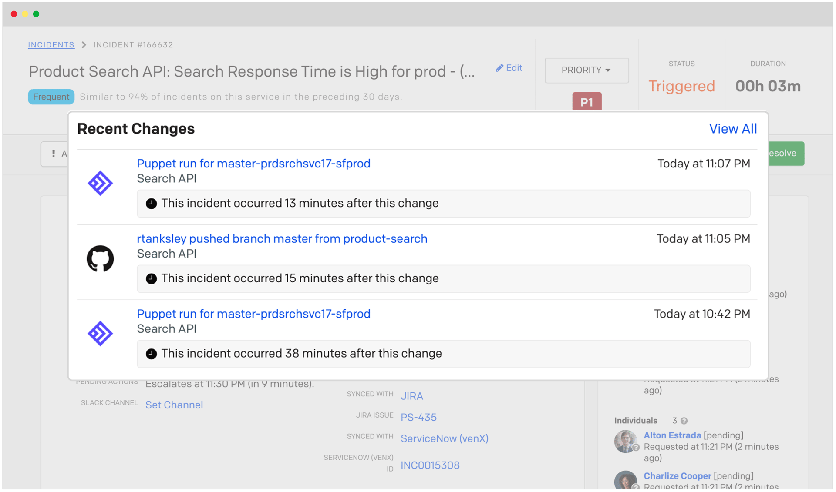Open ServiceNow (venX) sync link

444,438
